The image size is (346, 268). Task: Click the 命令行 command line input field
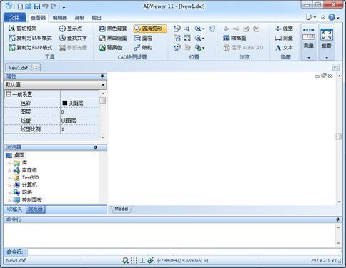click(x=184, y=252)
